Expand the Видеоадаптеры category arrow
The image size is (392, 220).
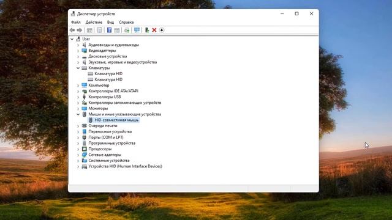click(78, 51)
